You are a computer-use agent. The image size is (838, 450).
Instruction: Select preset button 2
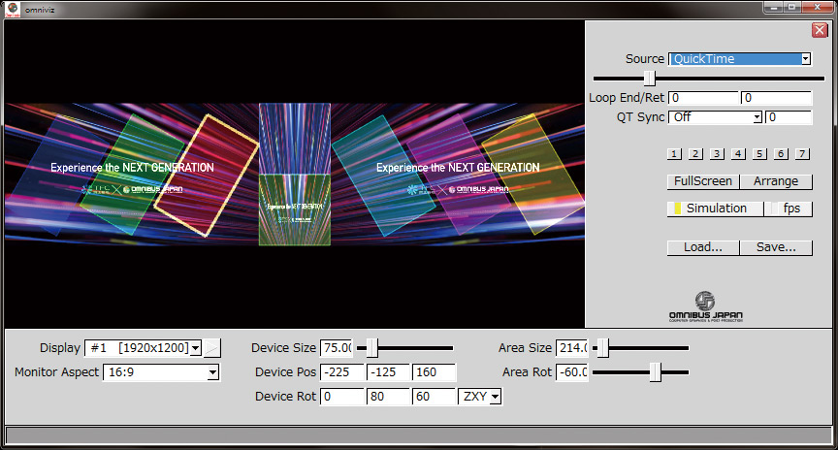[695, 154]
